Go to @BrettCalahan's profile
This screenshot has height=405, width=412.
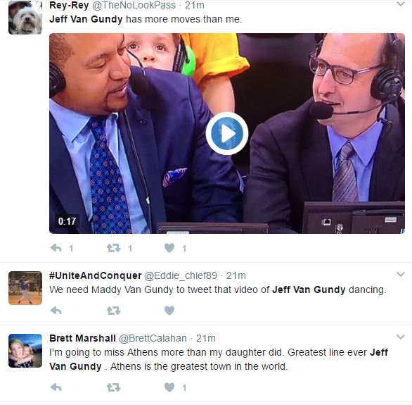(153, 338)
